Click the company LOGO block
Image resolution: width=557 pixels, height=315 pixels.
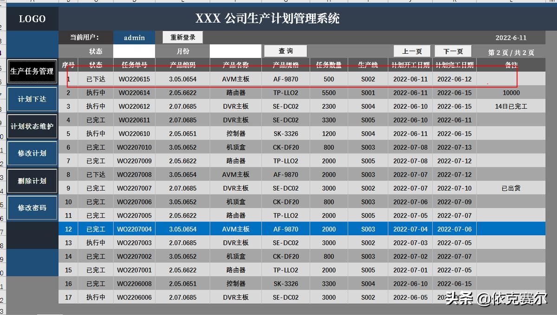coord(32,19)
